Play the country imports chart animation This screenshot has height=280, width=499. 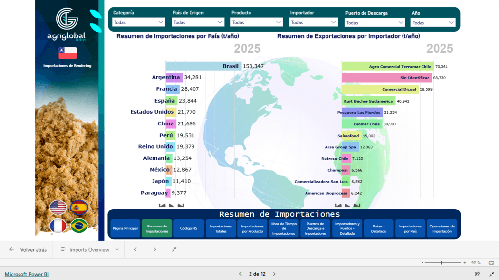[172, 206]
